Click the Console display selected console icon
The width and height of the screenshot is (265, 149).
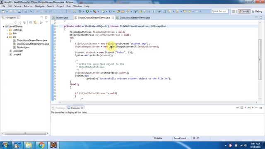pos(242,108)
